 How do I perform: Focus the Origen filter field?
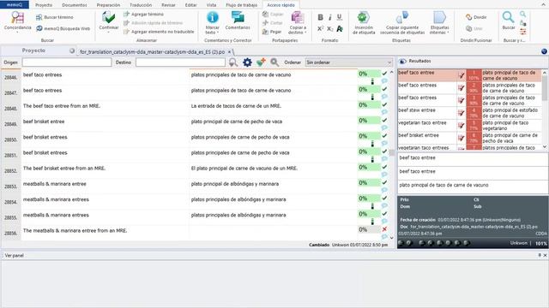(x=67, y=62)
